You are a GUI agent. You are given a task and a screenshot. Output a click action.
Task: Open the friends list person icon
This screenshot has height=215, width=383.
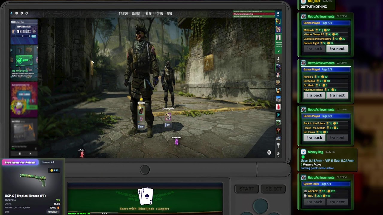click(x=278, y=59)
